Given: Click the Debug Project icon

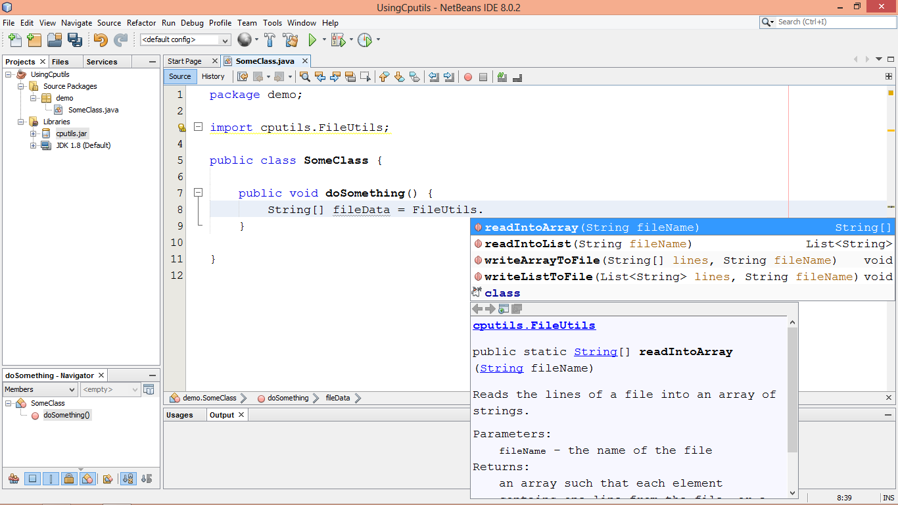Looking at the screenshot, I should click(338, 40).
